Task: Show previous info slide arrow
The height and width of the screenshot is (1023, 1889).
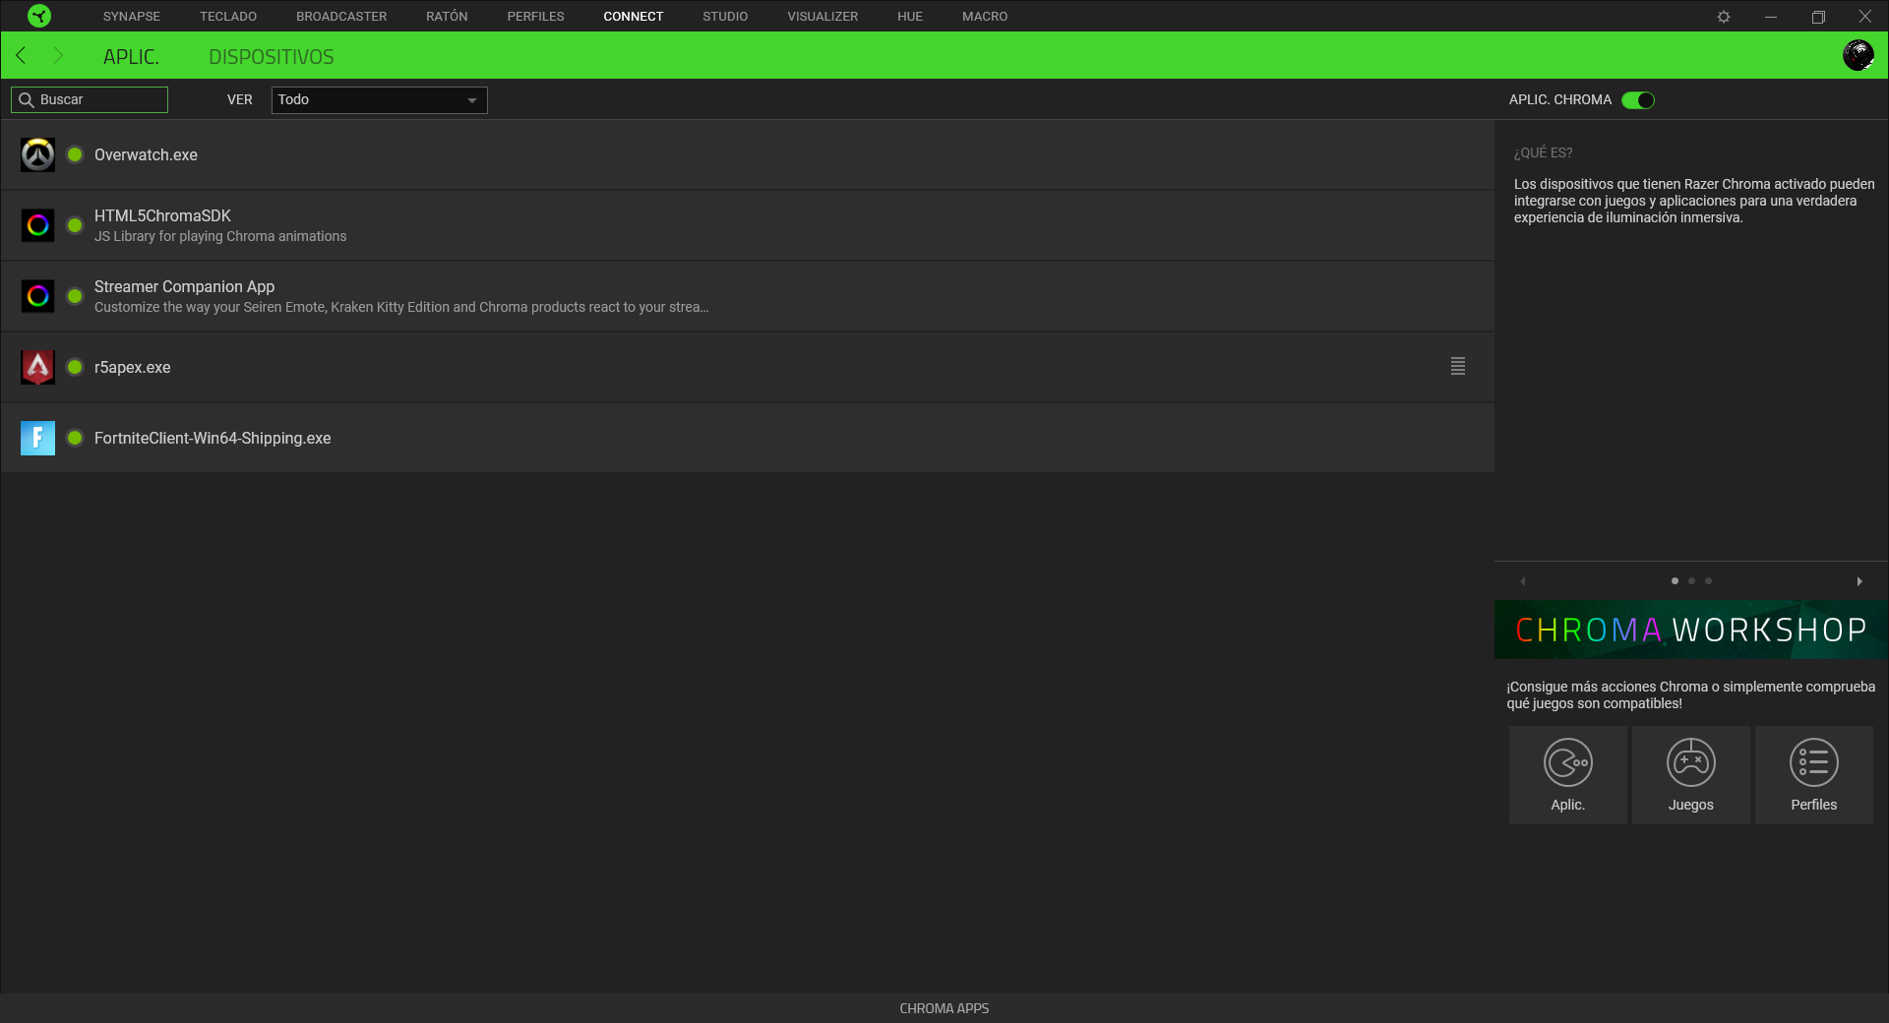Action: tap(1523, 581)
